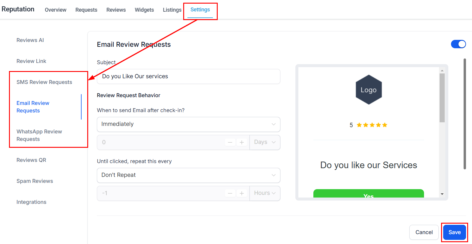Switch to the Reviews tab

(116, 10)
